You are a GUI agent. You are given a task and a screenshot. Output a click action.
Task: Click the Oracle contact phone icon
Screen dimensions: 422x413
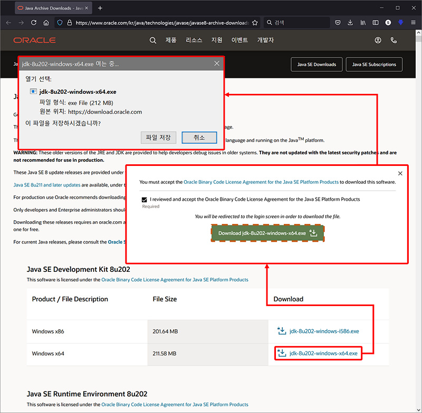394,41
